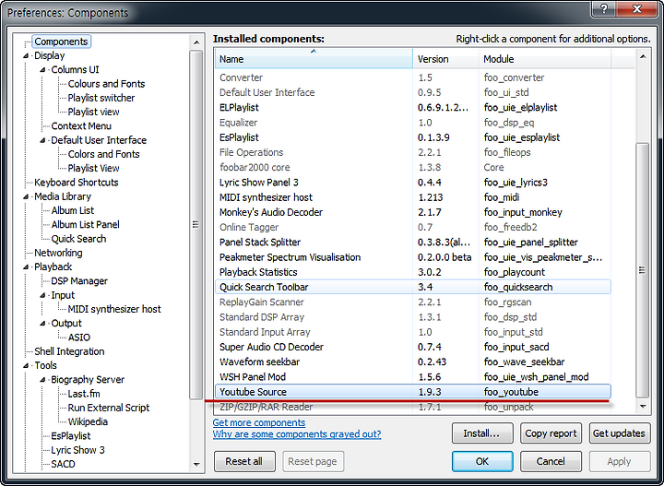Select the Youtube Source component
The height and width of the screenshot is (486, 664).
413,392
